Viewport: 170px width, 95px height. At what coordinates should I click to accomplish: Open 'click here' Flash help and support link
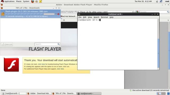tap(60, 69)
